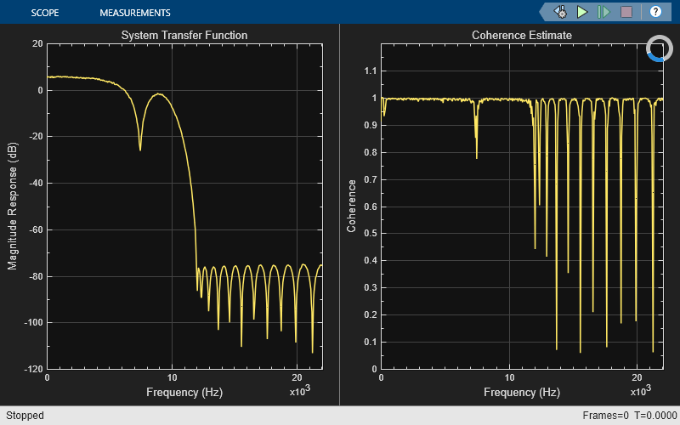This screenshot has height=425, width=680.
Task: Select the Coherence Estimate plot title
Action: [521, 35]
